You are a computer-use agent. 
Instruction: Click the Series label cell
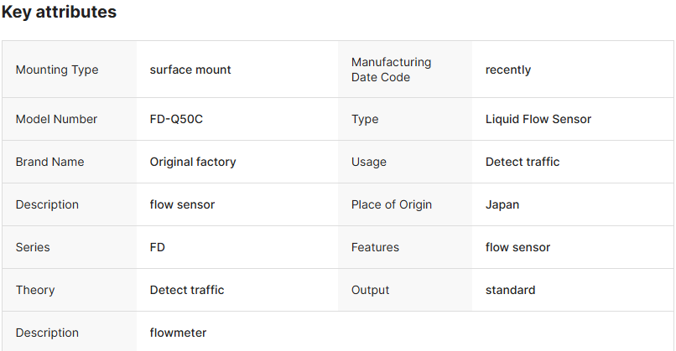coord(33,247)
